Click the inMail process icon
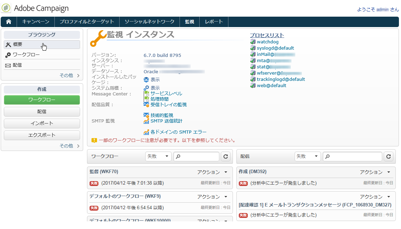This screenshot has height=229, width=401. coord(253,54)
